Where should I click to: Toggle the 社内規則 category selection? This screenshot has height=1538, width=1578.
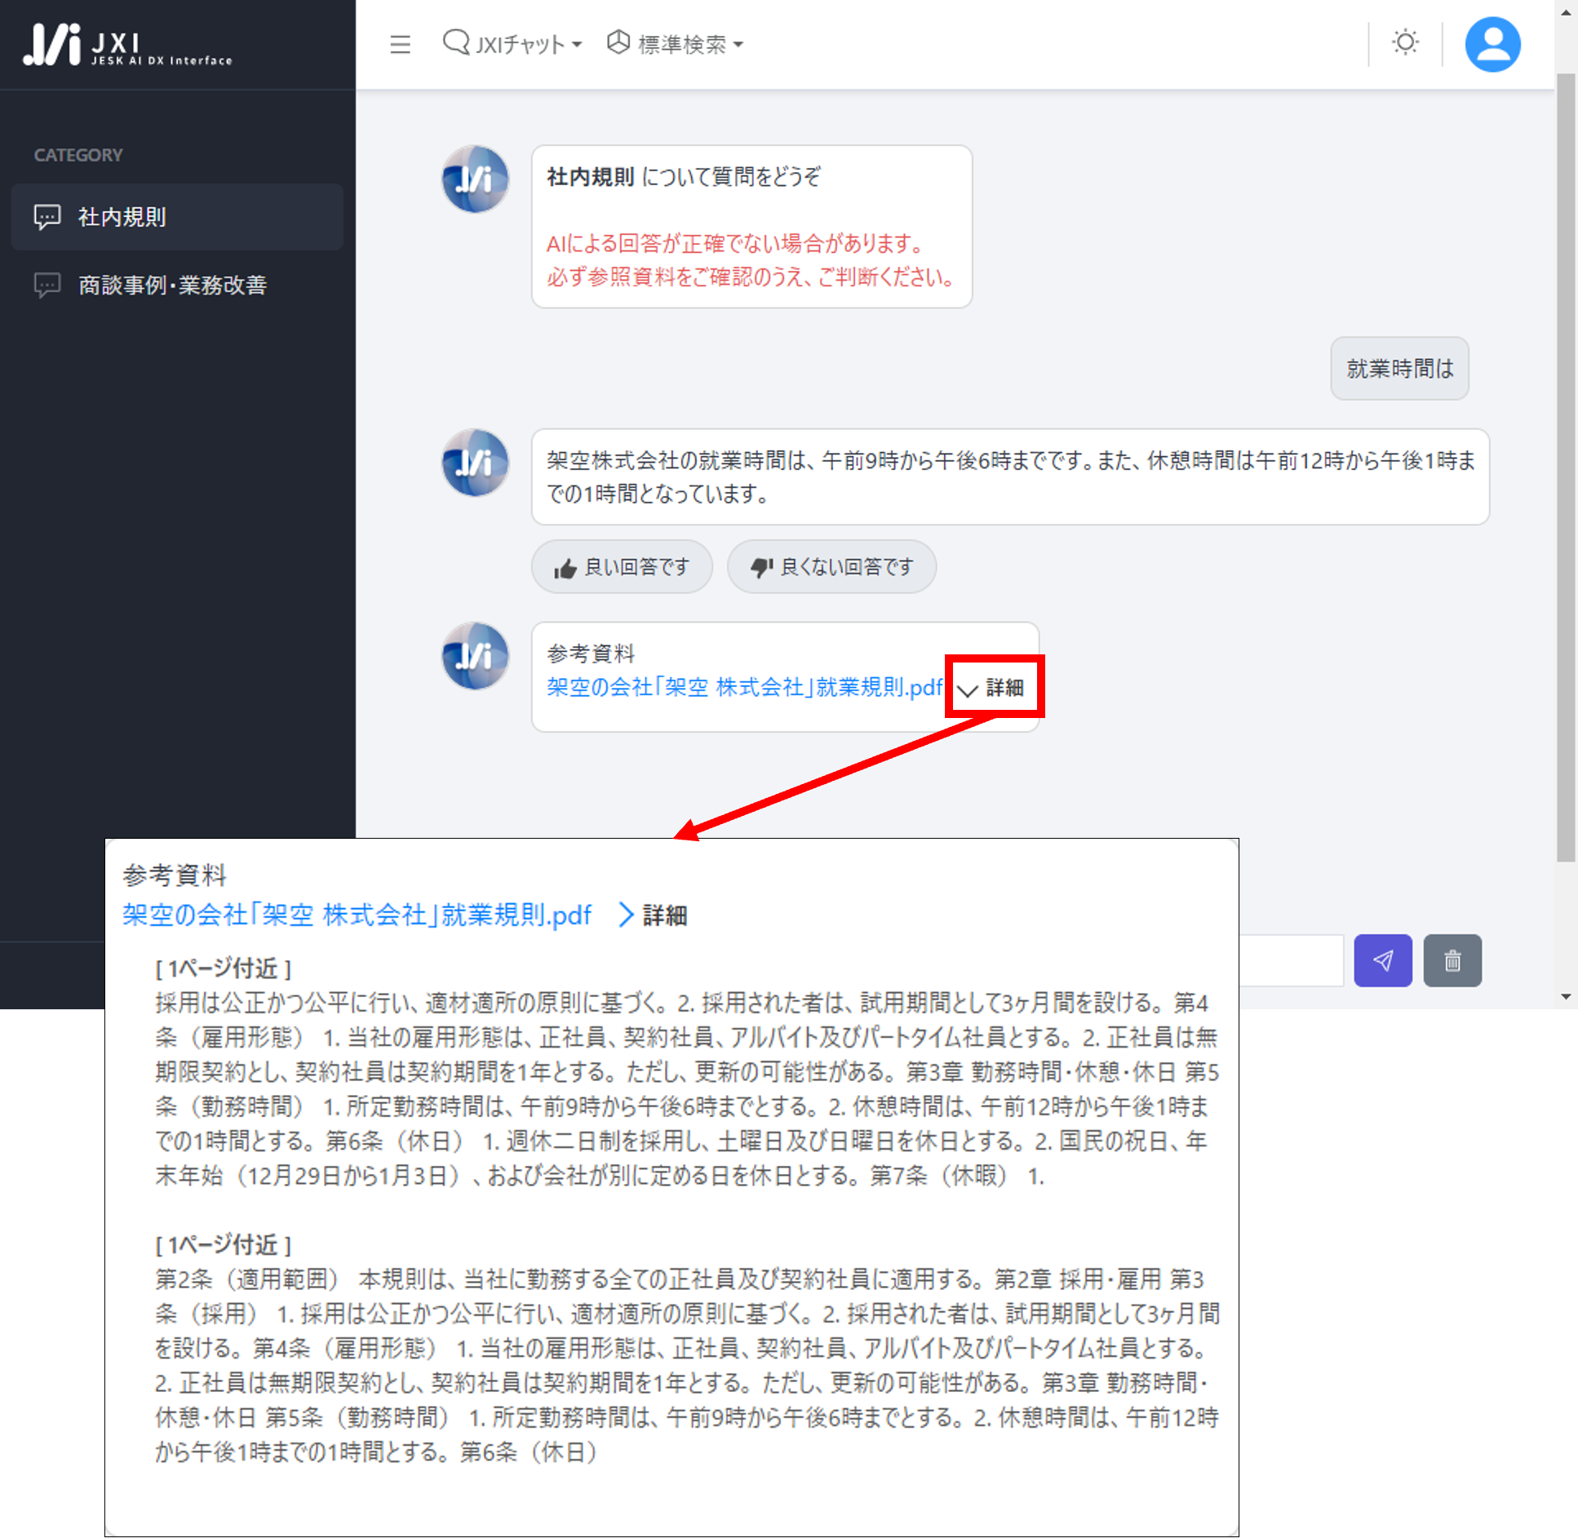pyautogui.click(x=177, y=216)
